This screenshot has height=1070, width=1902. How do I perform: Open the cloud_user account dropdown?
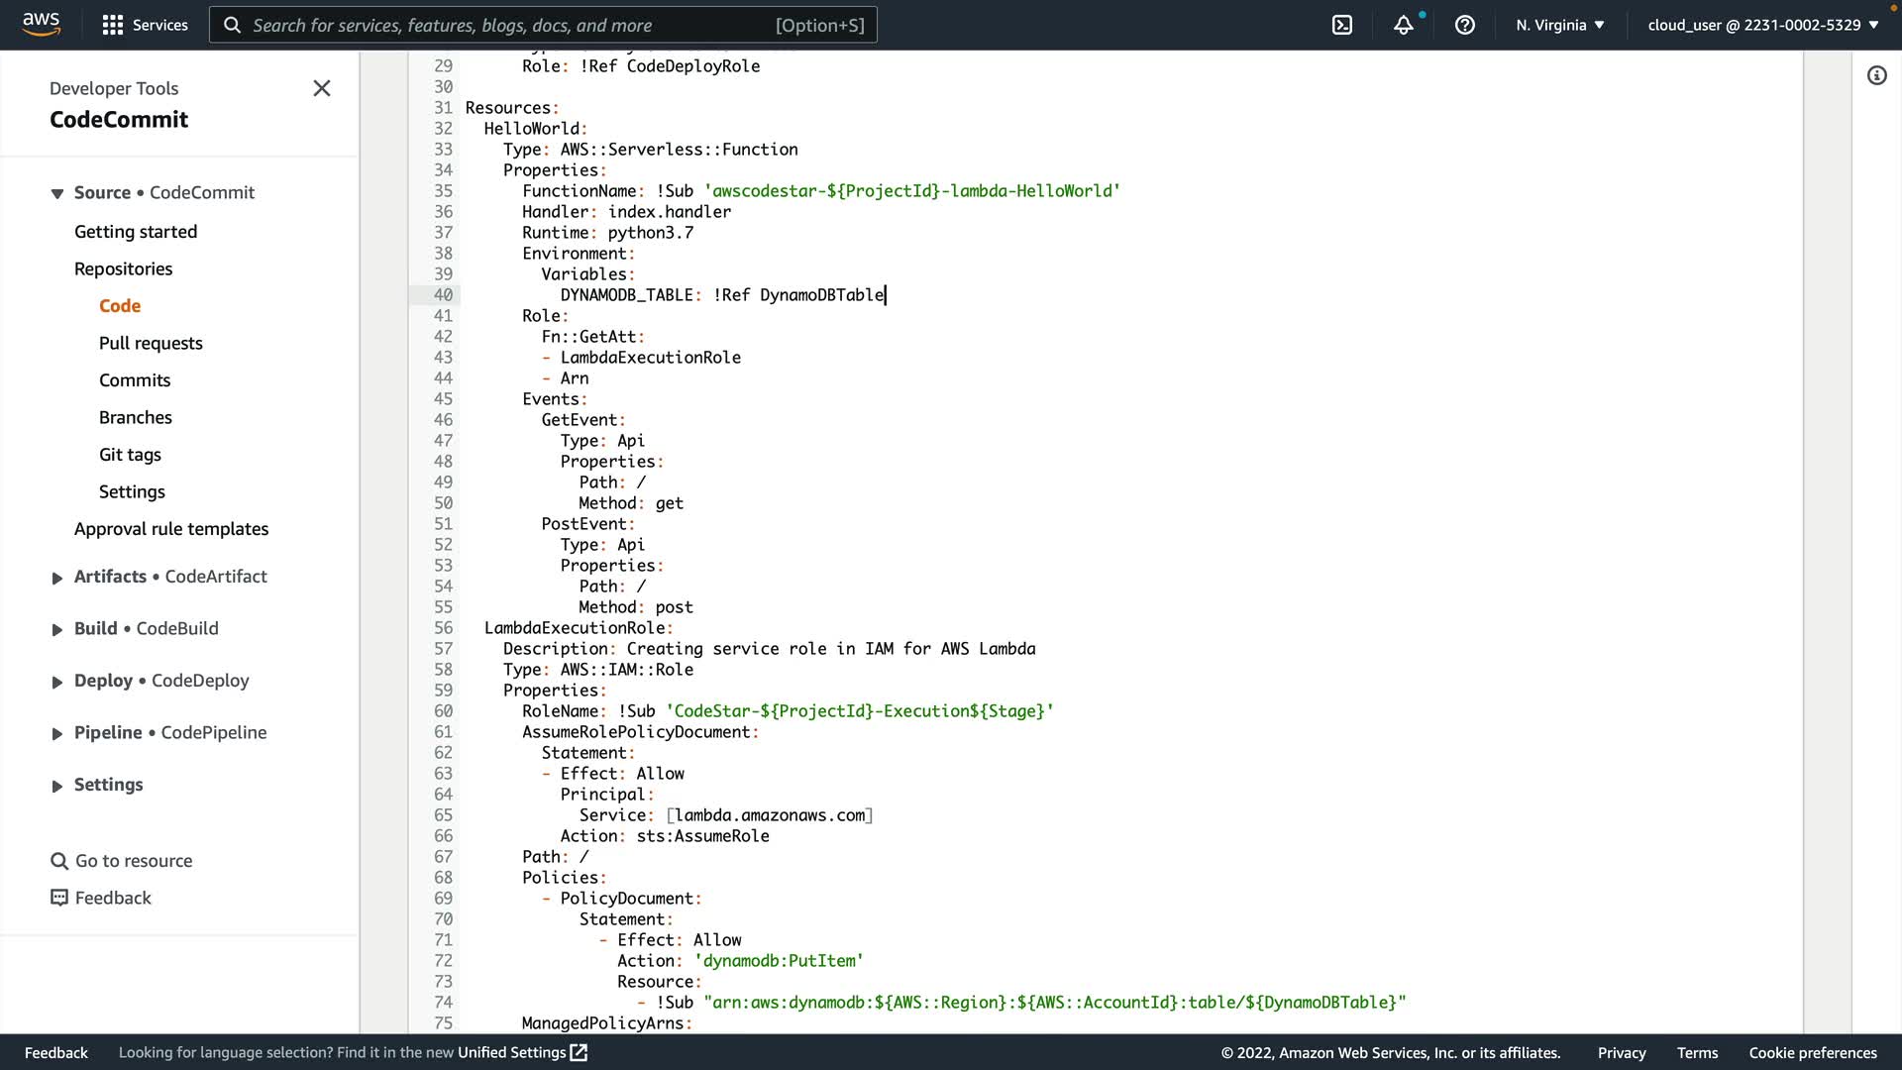click(1762, 25)
